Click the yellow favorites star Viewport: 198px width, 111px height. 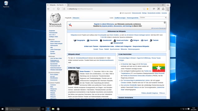[x=148, y=9]
